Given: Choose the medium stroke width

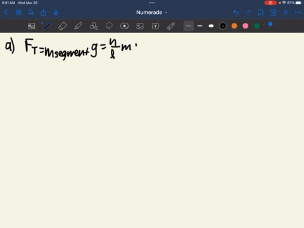Looking at the screenshot, I should coord(200,26).
